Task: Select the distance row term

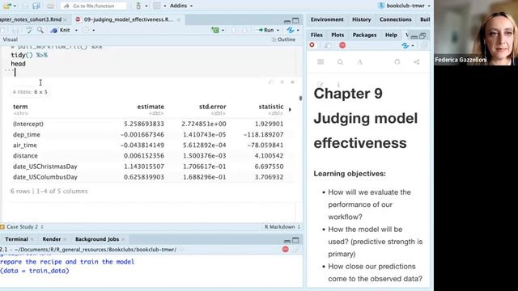Action: (25, 156)
